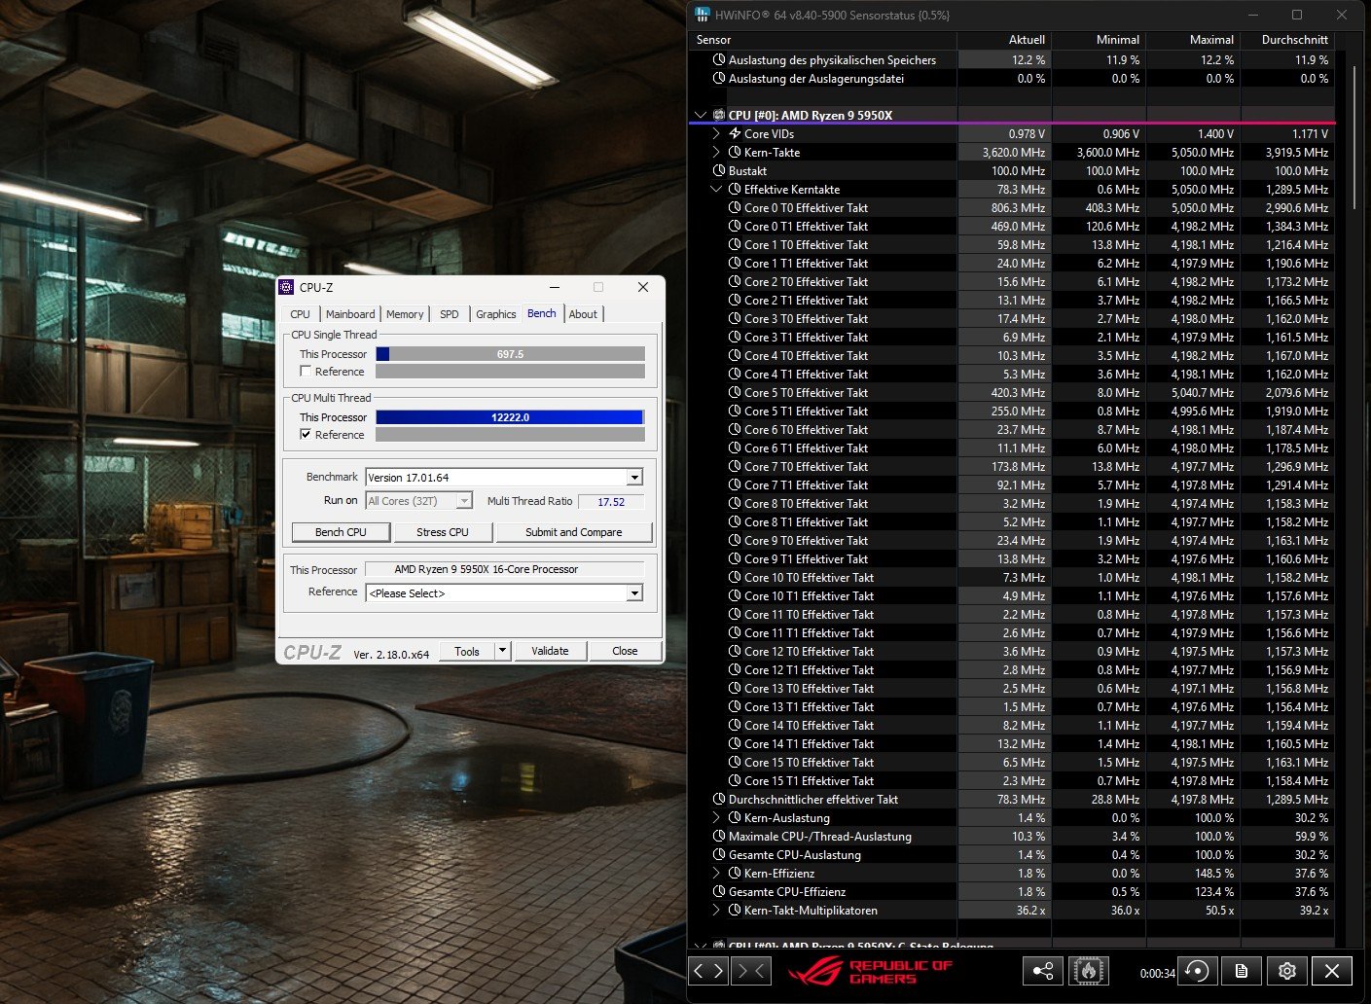Image resolution: width=1371 pixels, height=1004 pixels.
Task: Click the Tools button in CPU-Z
Action: (x=467, y=651)
